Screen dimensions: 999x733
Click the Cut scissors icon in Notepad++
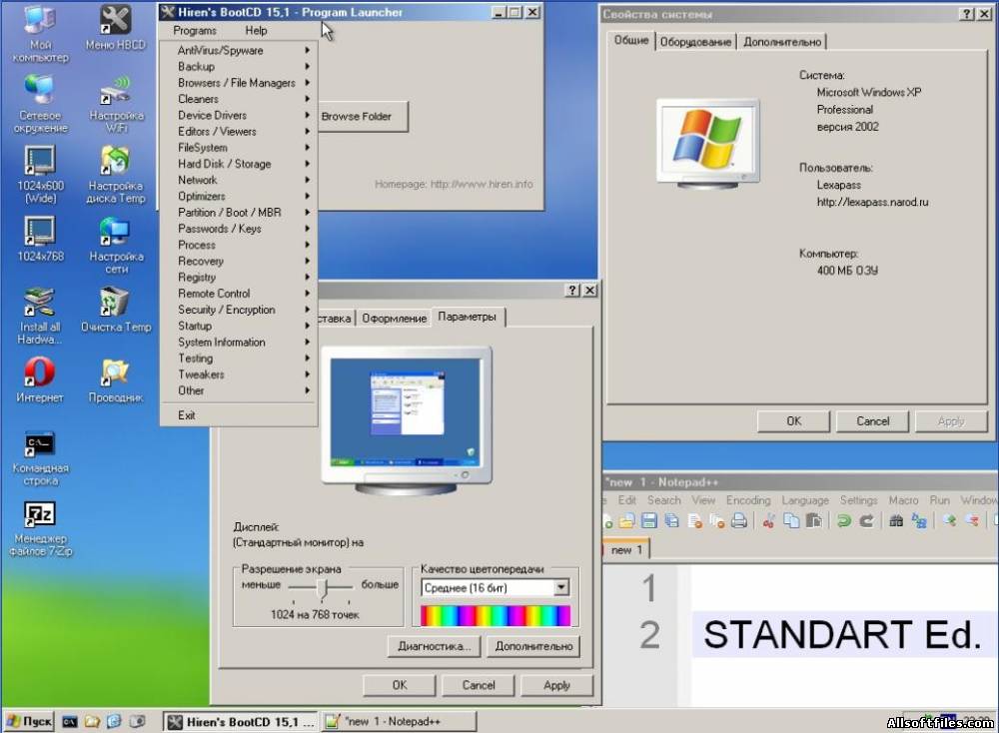pyautogui.click(x=769, y=521)
